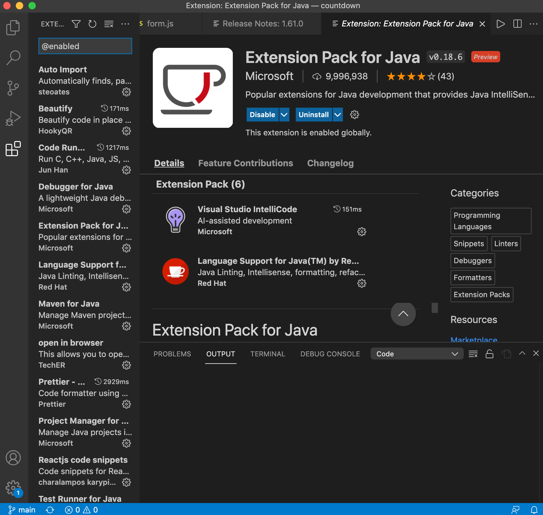Select the Feature Contributions tab
The height and width of the screenshot is (515, 543).
(x=246, y=163)
